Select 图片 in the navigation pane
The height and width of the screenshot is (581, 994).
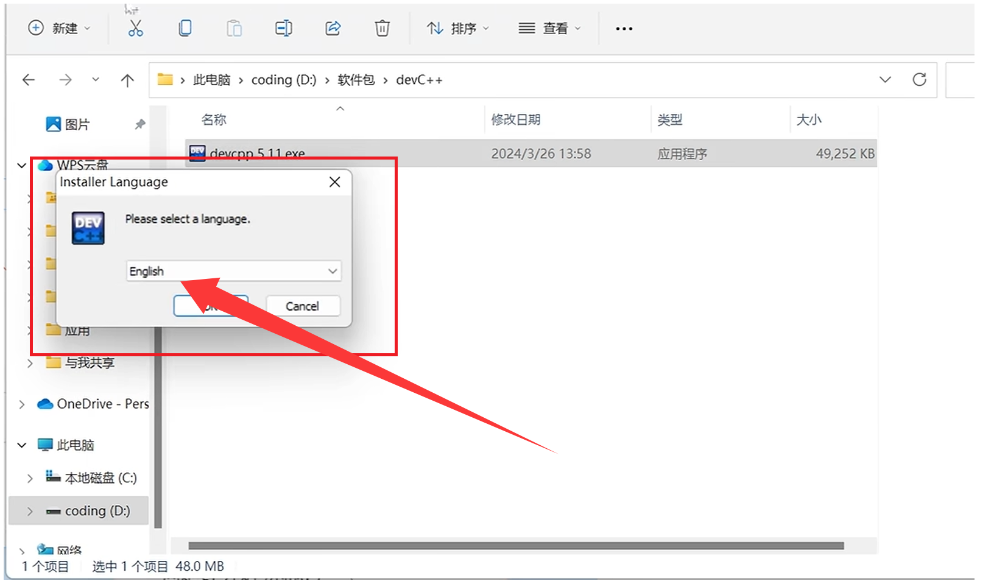coord(77,124)
